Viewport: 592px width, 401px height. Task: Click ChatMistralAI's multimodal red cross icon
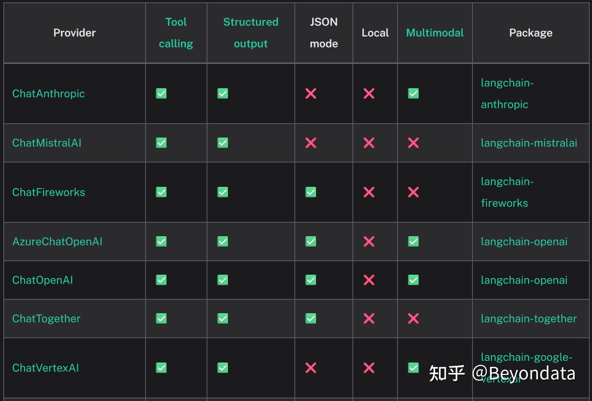point(413,143)
